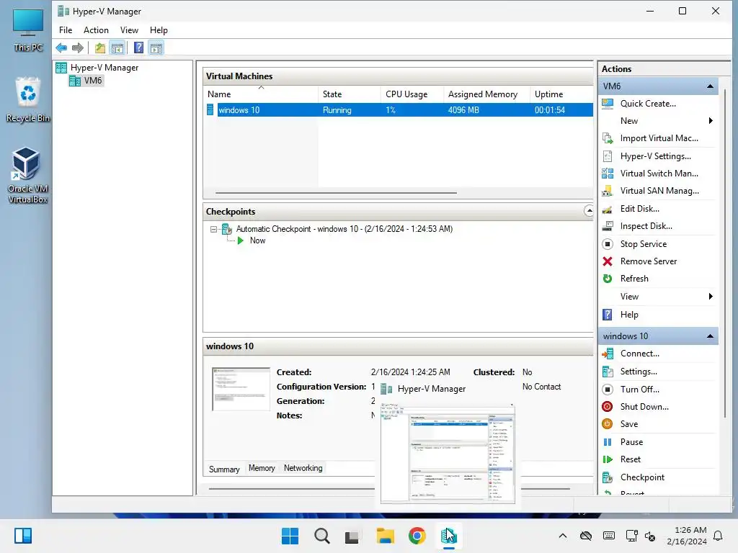
Task: Click Help in the Actions pane
Action: (x=628, y=315)
